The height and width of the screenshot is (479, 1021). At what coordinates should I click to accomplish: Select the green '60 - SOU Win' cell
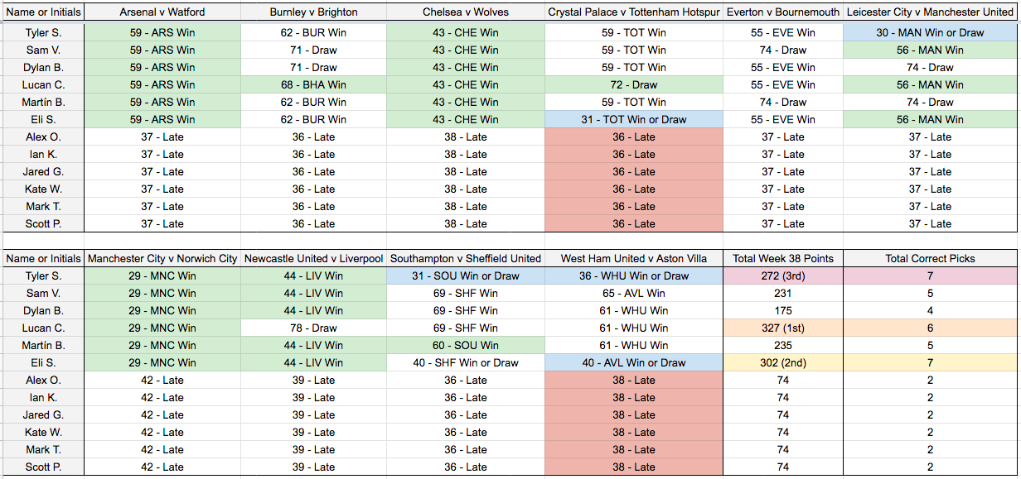[465, 345]
